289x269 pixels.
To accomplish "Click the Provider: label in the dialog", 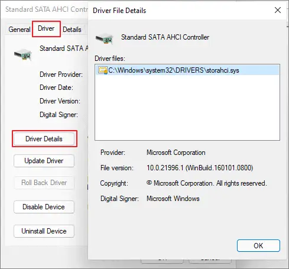I will click(x=113, y=153).
